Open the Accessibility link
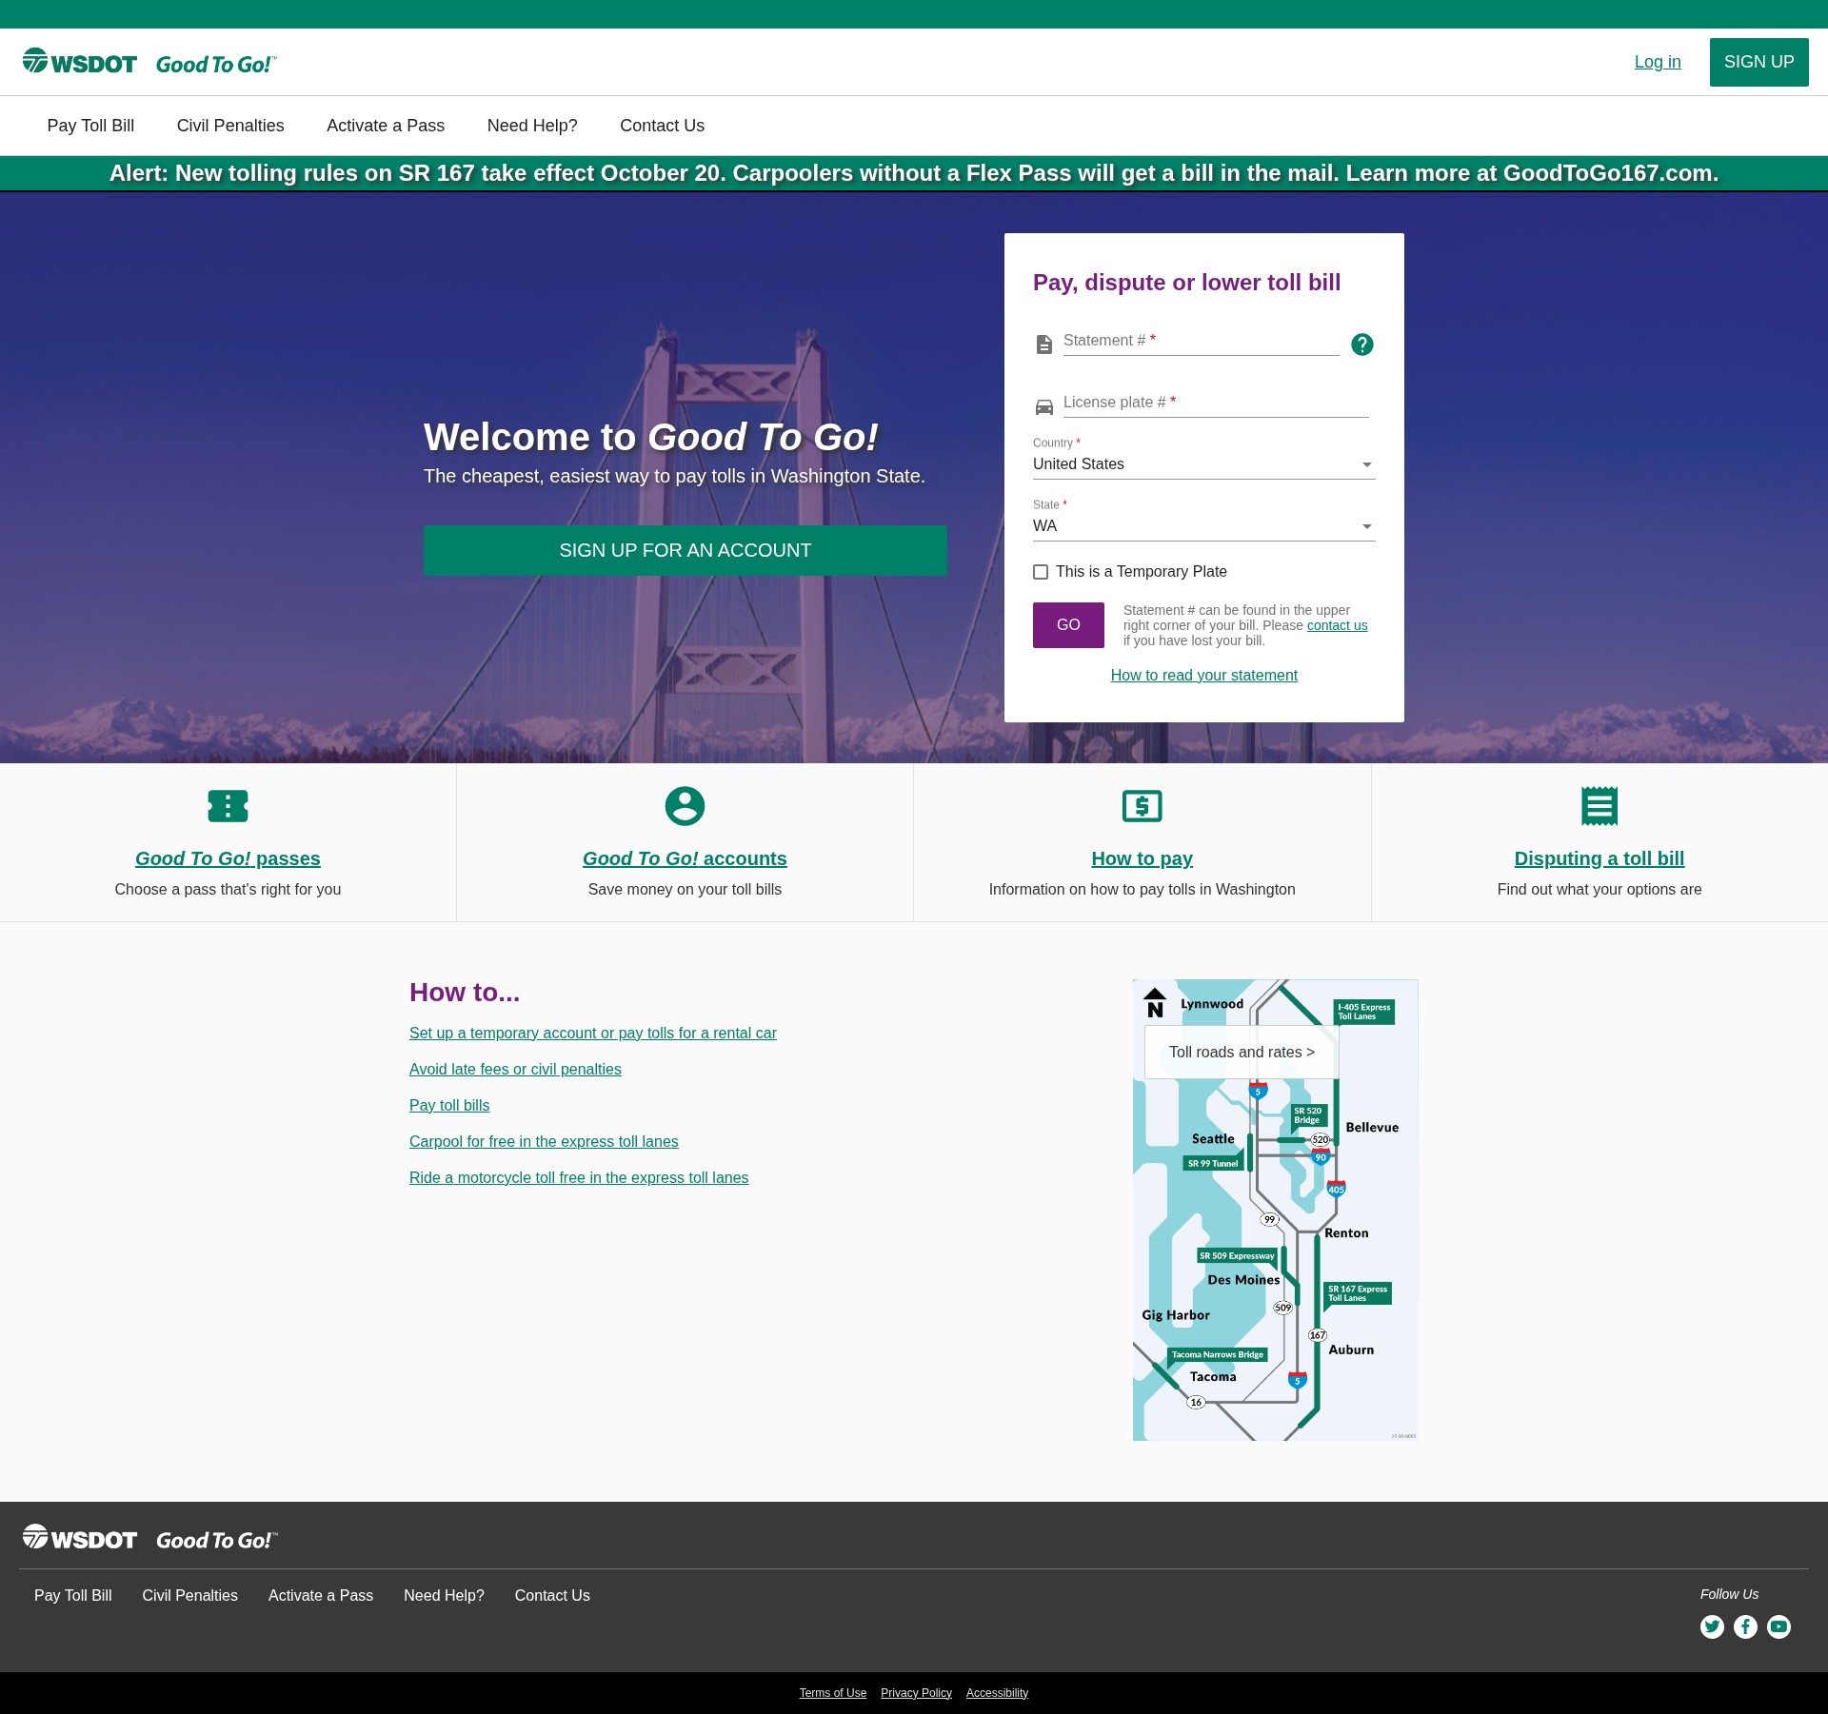Screen dimensions: 1828x1714 pos(997,1693)
